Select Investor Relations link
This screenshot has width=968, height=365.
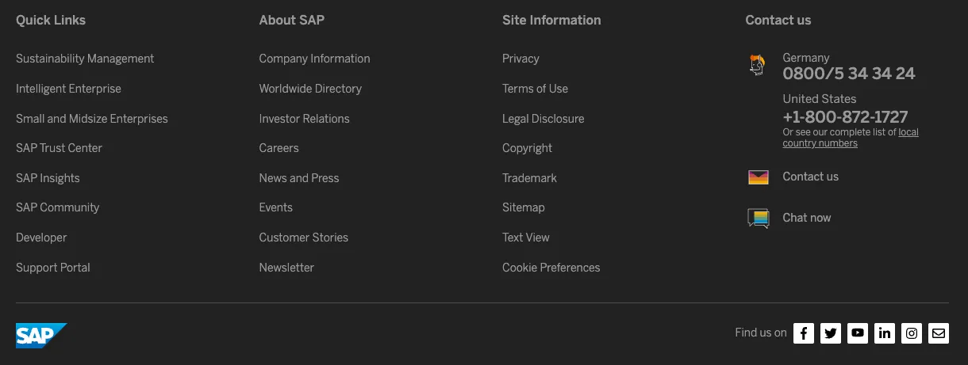(304, 119)
